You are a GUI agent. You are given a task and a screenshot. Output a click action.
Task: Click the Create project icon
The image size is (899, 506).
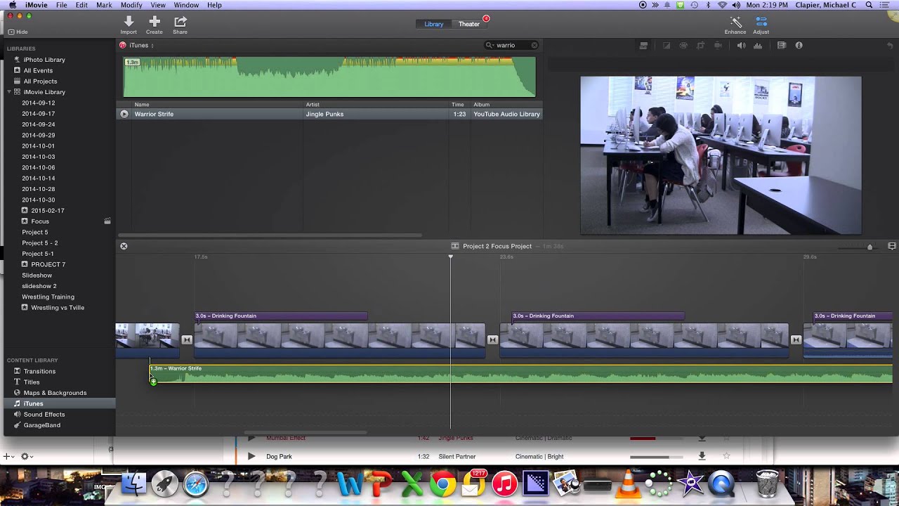tap(155, 22)
